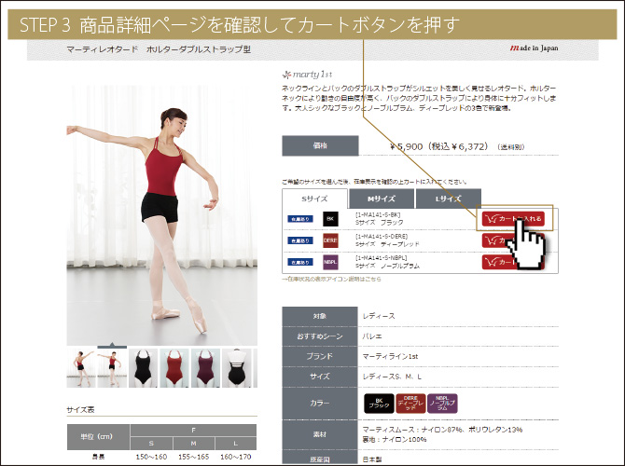Image resolution: width=625 pixels, height=466 pixels.
Task: Click stock badge for 1-MA141-S-DERE row
Action: [x=300, y=240]
